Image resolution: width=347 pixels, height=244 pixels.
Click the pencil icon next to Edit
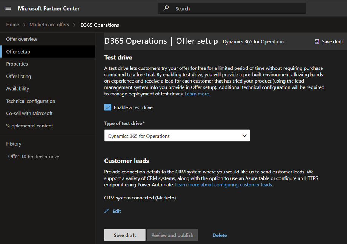[x=107, y=211]
